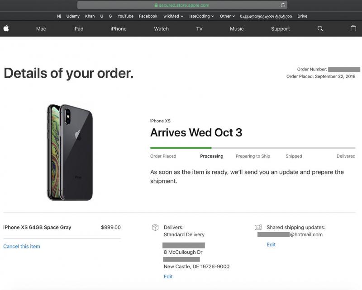Screen dimensions: 362x290
Task: Expand the Other bookmarks folder
Action: click(x=227, y=16)
